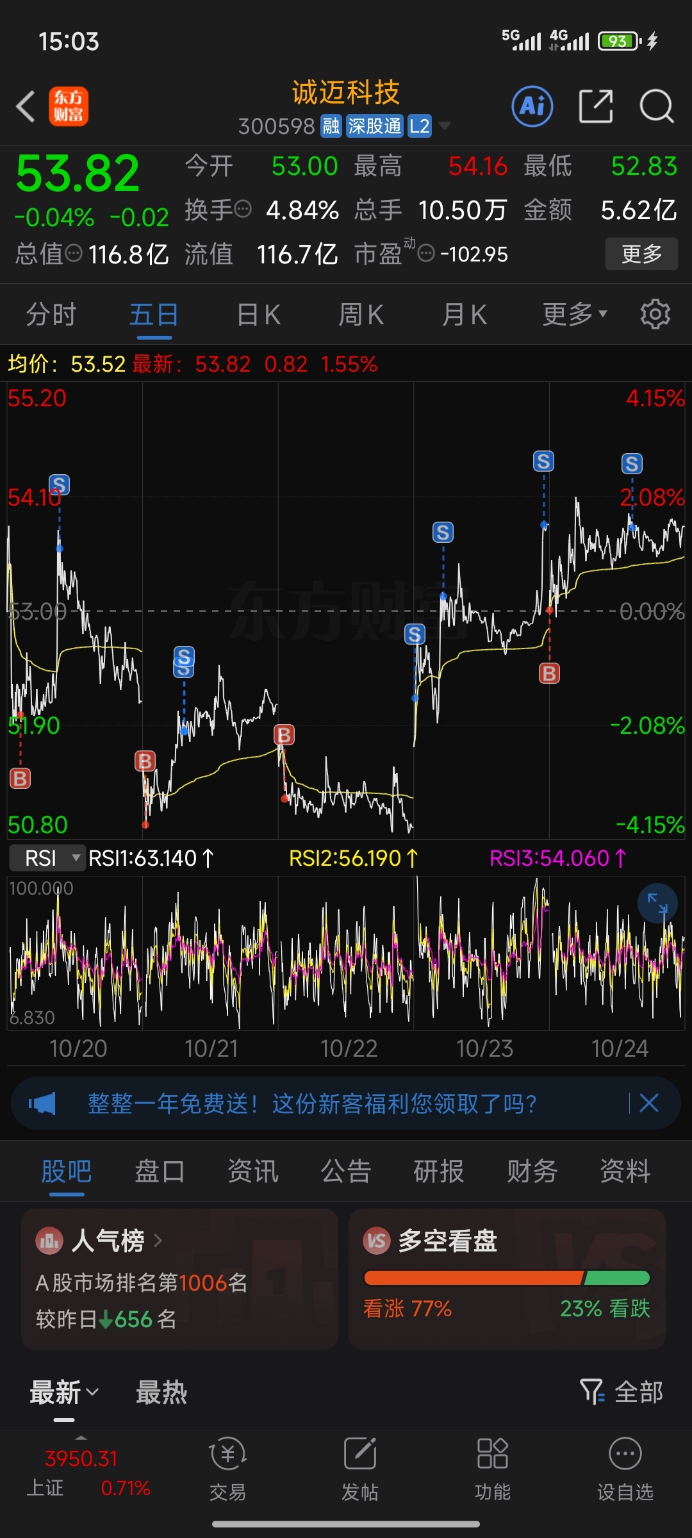Tap the stock name 诚迈科技
Image resolution: width=692 pixels, height=1538 pixels.
coord(346,92)
